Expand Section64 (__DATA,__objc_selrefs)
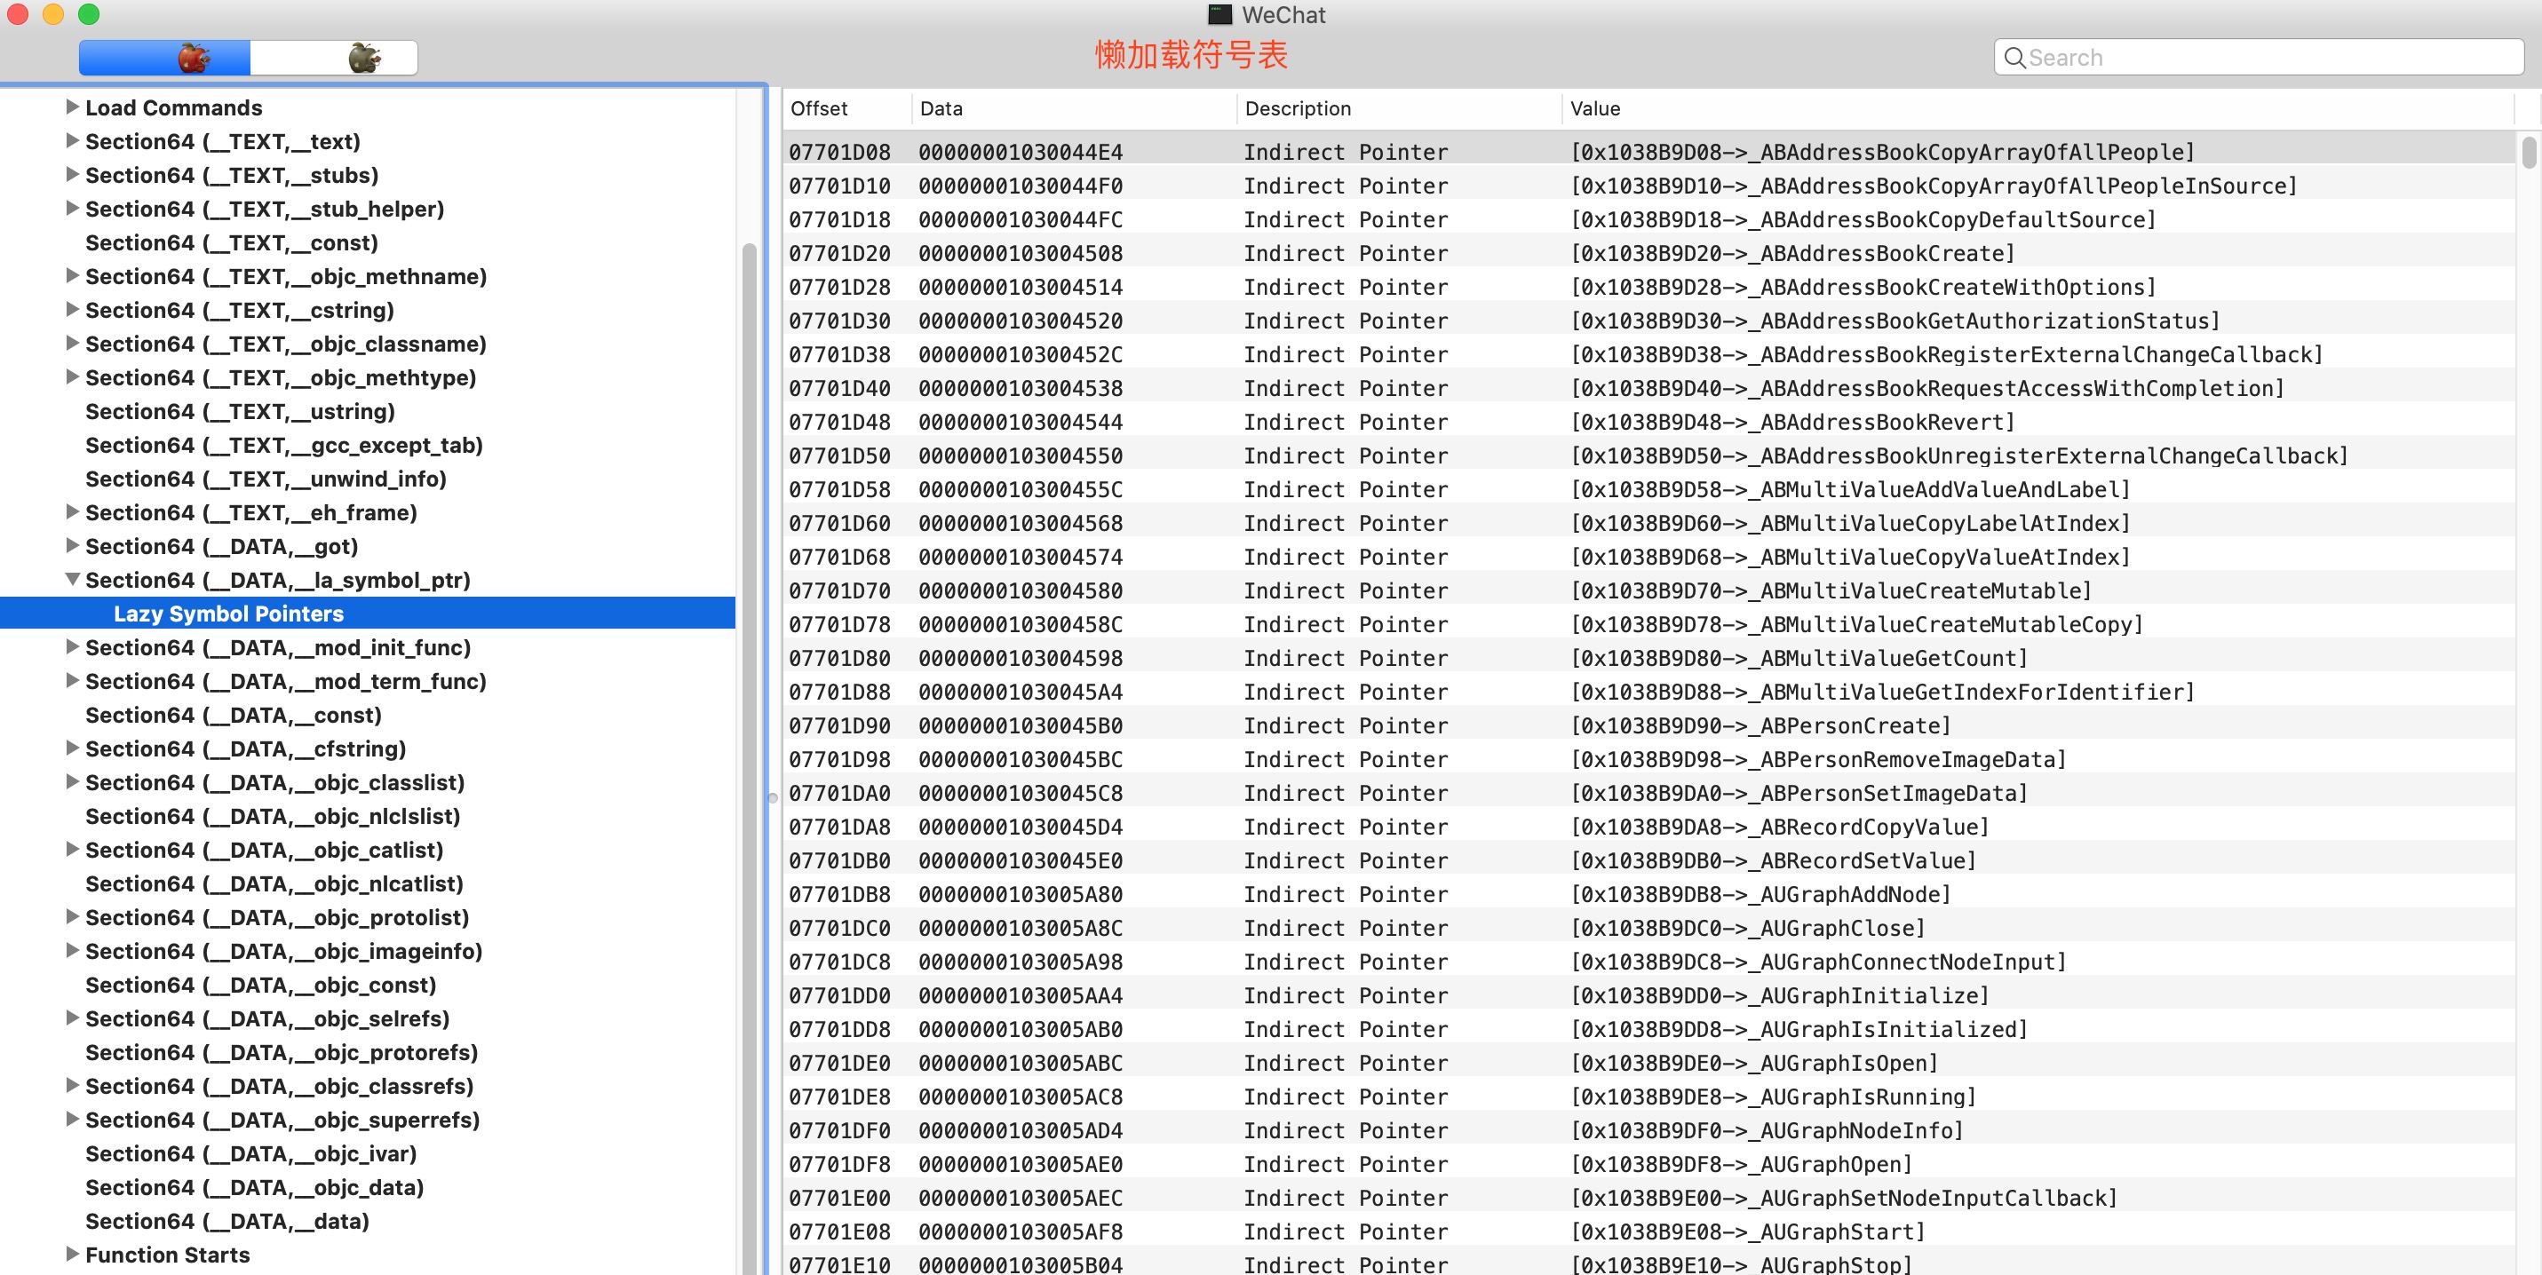The height and width of the screenshot is (1275, 2542). tap(72, 1018)
